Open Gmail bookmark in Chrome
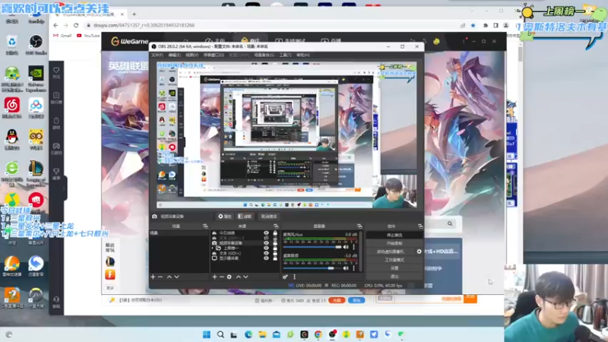This screenshot has height=342, width=608. (62, 36)
